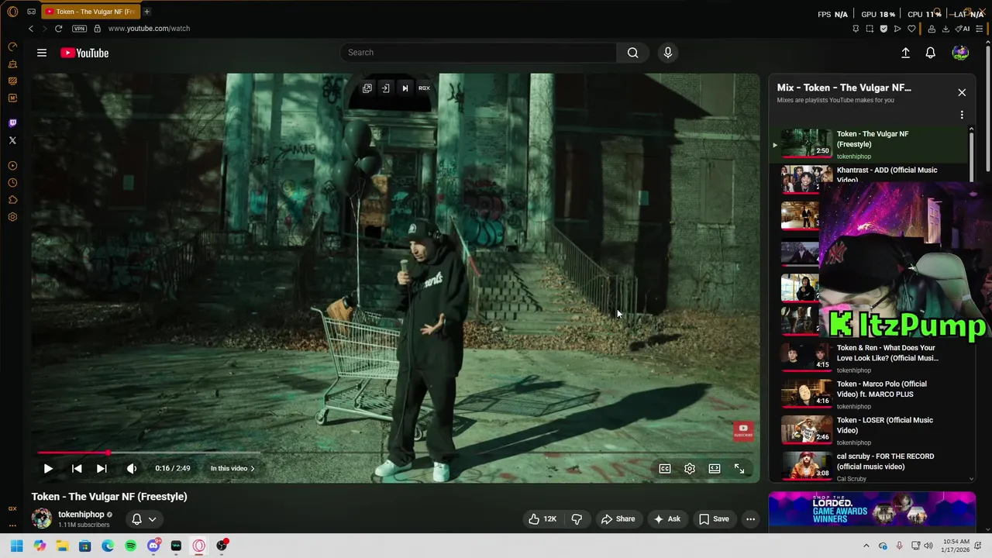Skip to the previous video in the mix
Screen dimensions: 992x558
(x=77, y=468)
